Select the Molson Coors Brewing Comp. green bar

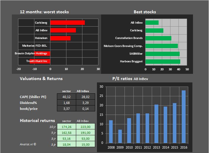click(162, 46)
